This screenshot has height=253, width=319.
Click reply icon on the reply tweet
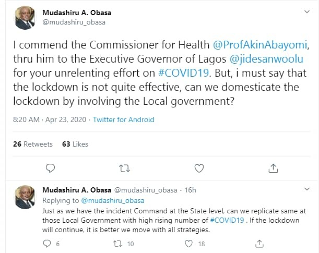47,243
